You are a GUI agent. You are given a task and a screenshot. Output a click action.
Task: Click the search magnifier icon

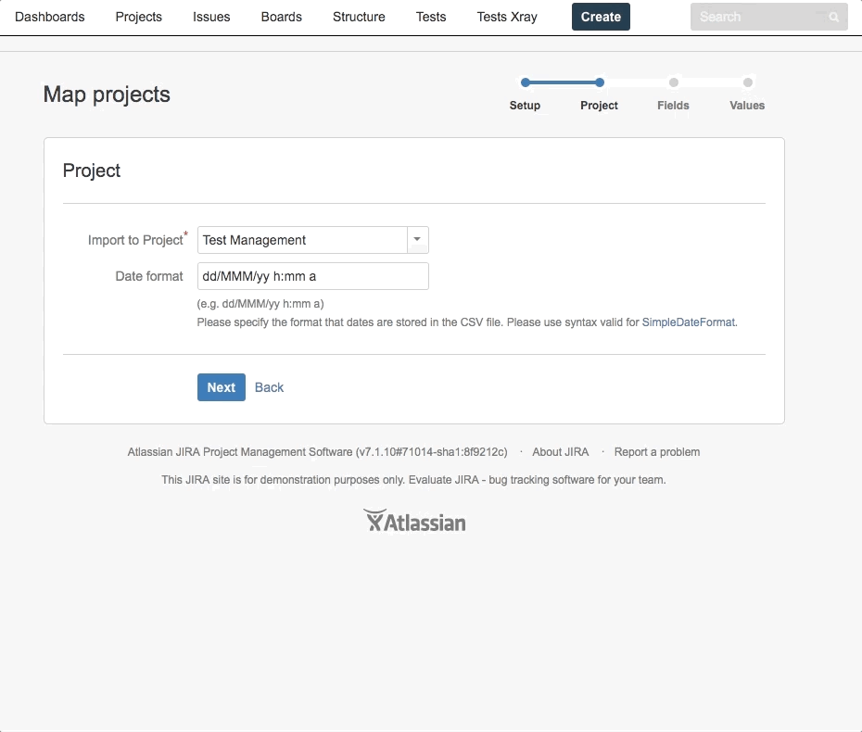tap(832, 17)
